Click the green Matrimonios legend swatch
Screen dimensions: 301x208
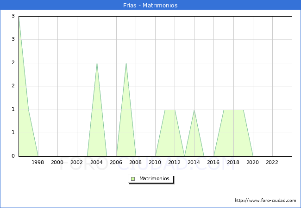[x=133, y=179]
